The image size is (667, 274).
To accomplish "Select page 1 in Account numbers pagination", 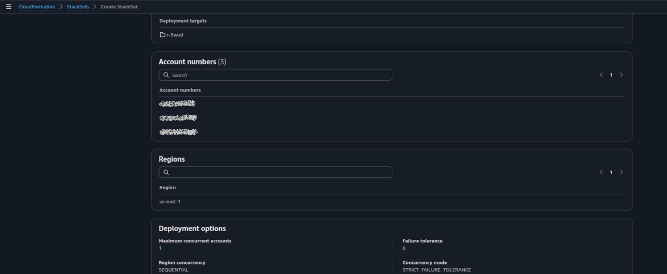I will click(611, 75).
